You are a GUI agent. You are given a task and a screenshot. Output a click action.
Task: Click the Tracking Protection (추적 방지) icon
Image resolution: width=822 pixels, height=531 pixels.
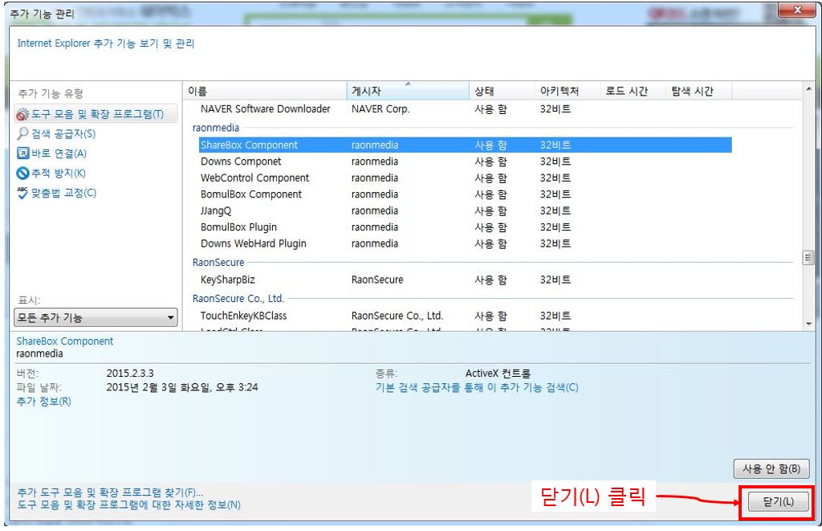tap(23, 173)
